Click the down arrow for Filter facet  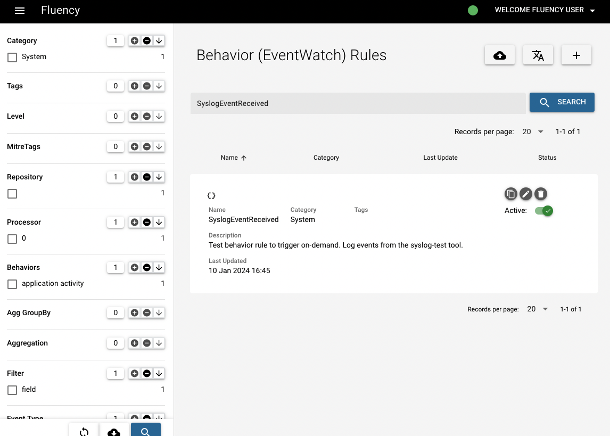tap(159, 373)
